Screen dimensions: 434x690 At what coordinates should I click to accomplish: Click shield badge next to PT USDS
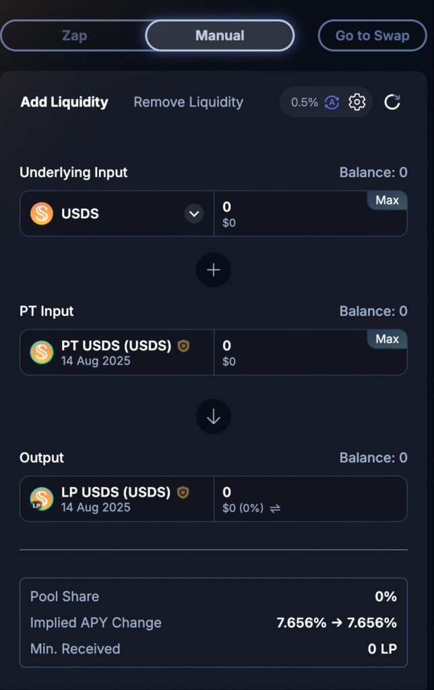point(183,346)
